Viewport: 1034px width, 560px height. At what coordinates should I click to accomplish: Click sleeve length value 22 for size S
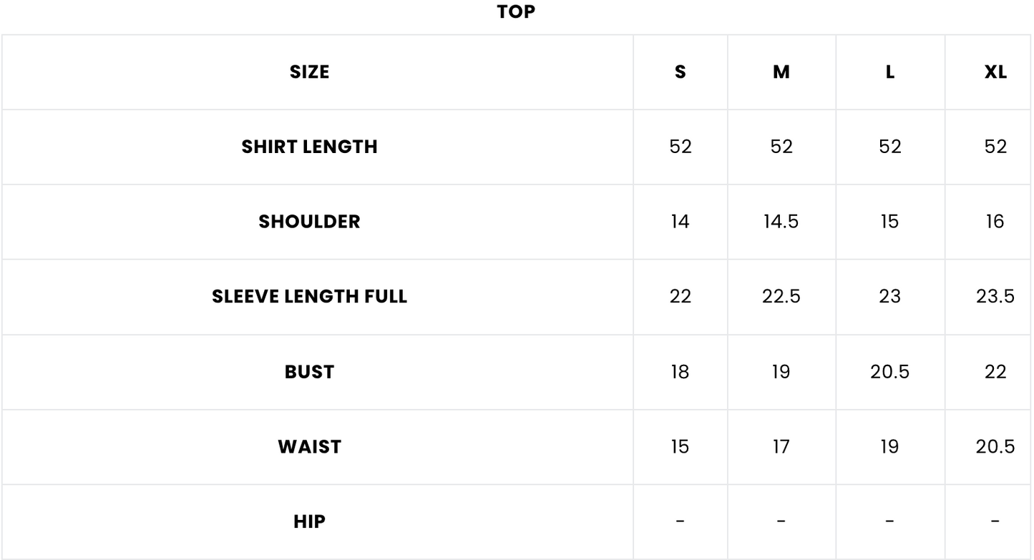click(x=680, y=297)
